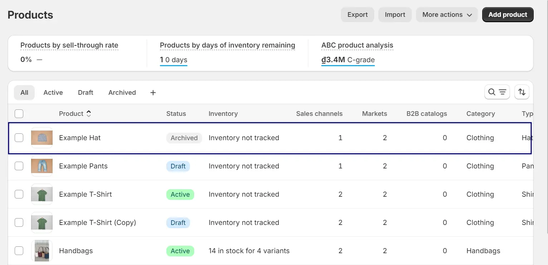Click the B2B catalogs column header
Viewport: 548px width, 265px height.
click(427, 114)
